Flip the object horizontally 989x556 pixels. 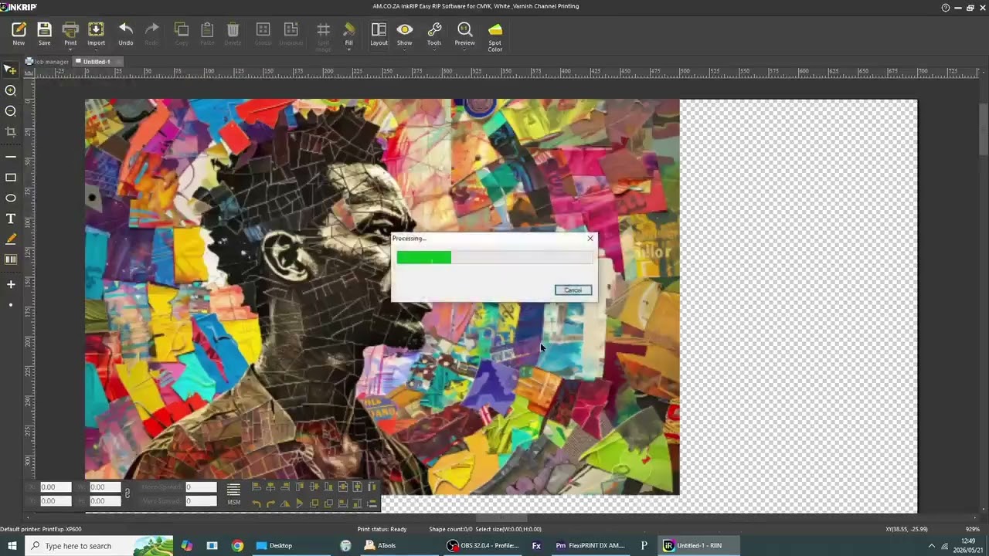coord(285,503)
